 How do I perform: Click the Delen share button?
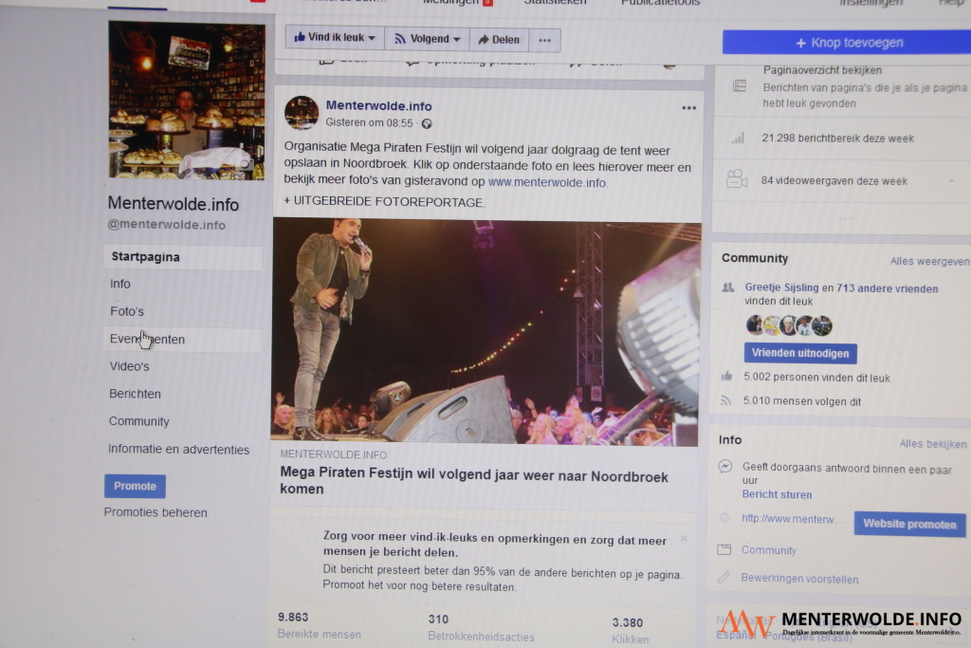coord(499,40)
